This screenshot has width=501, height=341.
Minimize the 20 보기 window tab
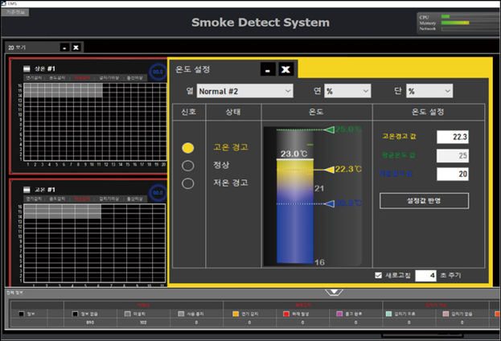[64, 47]
